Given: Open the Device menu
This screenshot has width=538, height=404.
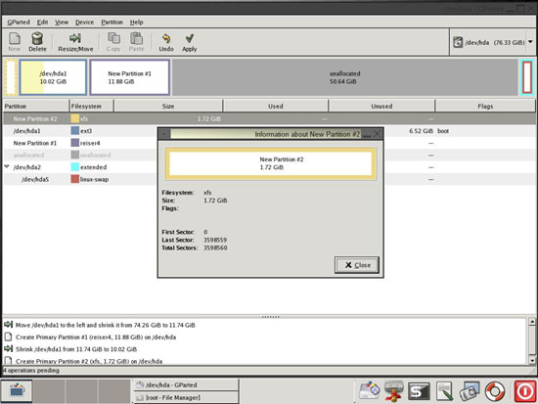Looking at the screenshot, I should (84, 22).
